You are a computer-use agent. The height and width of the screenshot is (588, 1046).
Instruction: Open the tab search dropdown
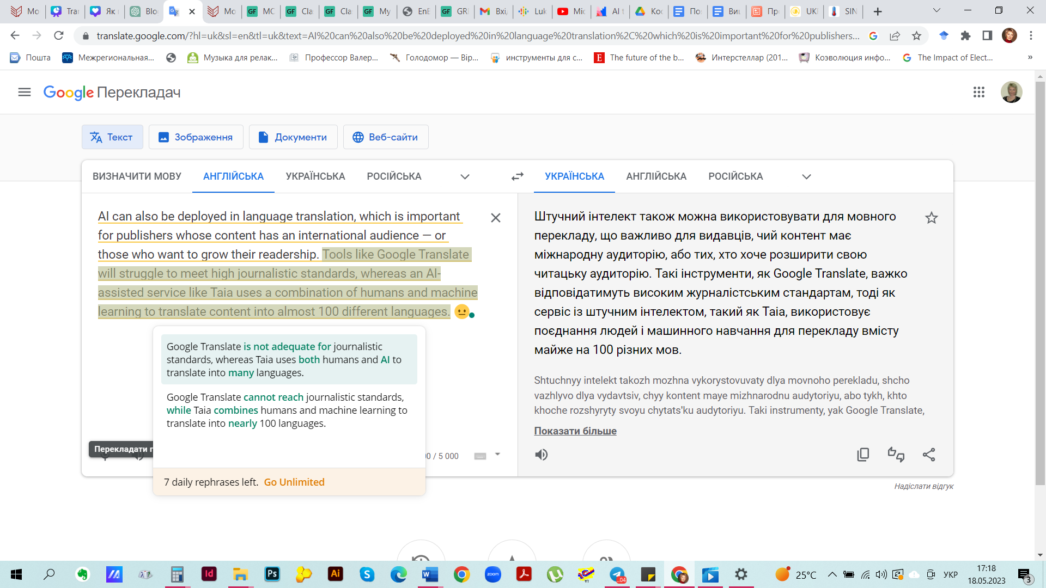[936, 10]
